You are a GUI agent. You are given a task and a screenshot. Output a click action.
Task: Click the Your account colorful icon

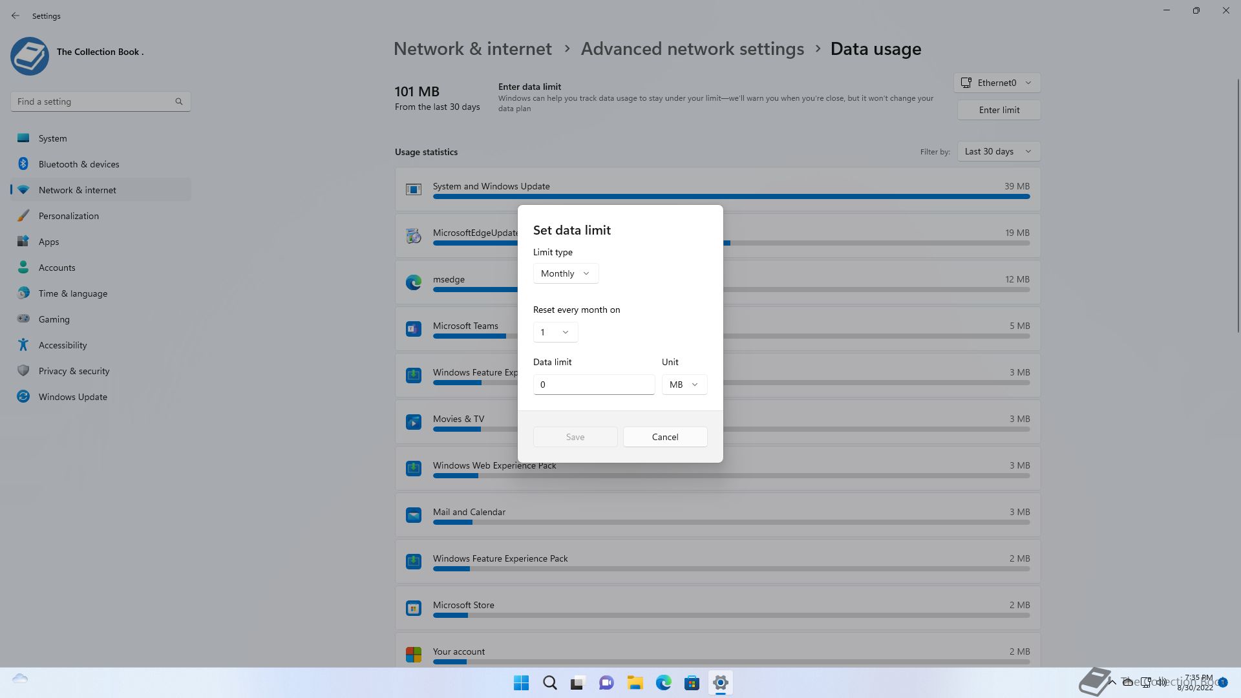(414, 655)
